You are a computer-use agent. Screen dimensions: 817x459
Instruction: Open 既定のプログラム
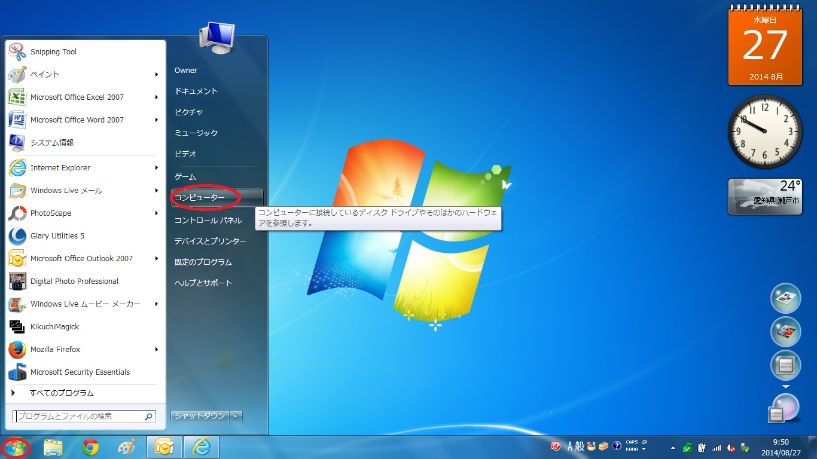tap(217, 262)
